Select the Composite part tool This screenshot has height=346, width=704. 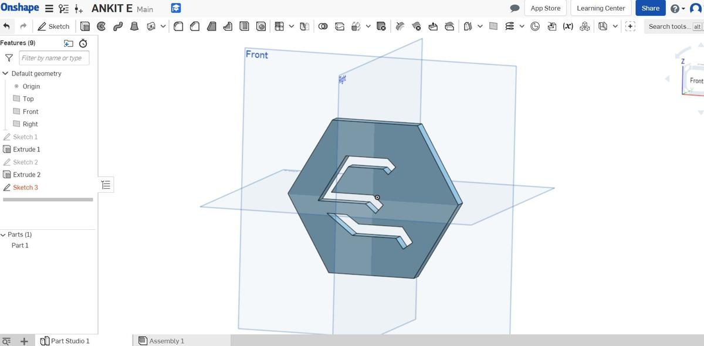click(x=585, y=26)
